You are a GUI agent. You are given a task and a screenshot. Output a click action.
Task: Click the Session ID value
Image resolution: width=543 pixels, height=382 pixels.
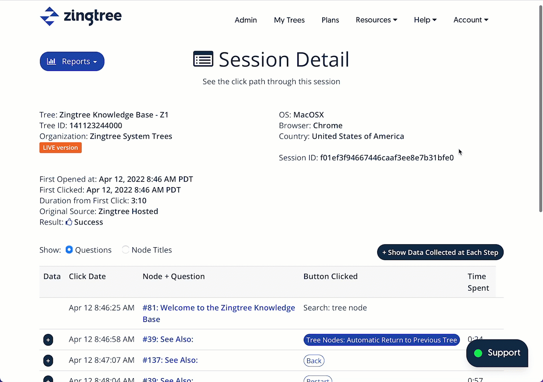coord(387,158)
